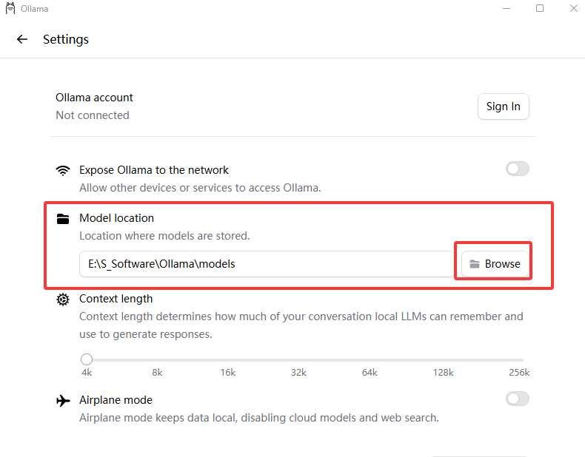Maximize the Ollama window
The width and height of the screenshot is (585, 457).
click(x=540, y=8)
